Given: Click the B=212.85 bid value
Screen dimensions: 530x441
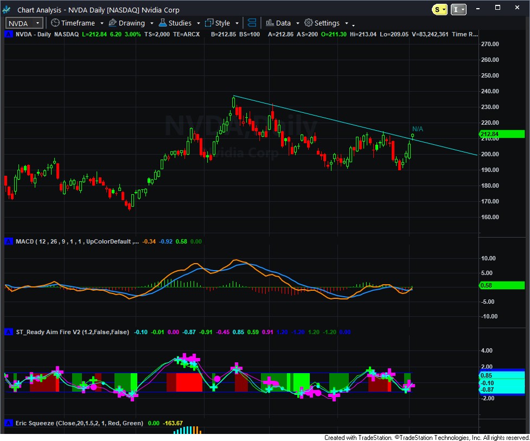Looking at the screenshot, I should (x=224, y=34).
